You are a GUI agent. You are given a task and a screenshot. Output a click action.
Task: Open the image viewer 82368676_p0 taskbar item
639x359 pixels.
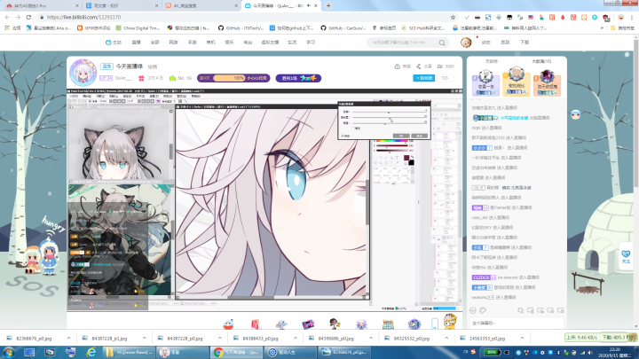[x=343, y=352]
